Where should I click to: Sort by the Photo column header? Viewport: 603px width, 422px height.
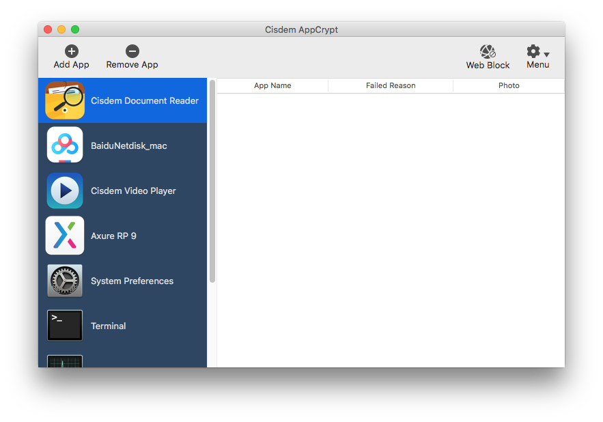click(509, 85)
